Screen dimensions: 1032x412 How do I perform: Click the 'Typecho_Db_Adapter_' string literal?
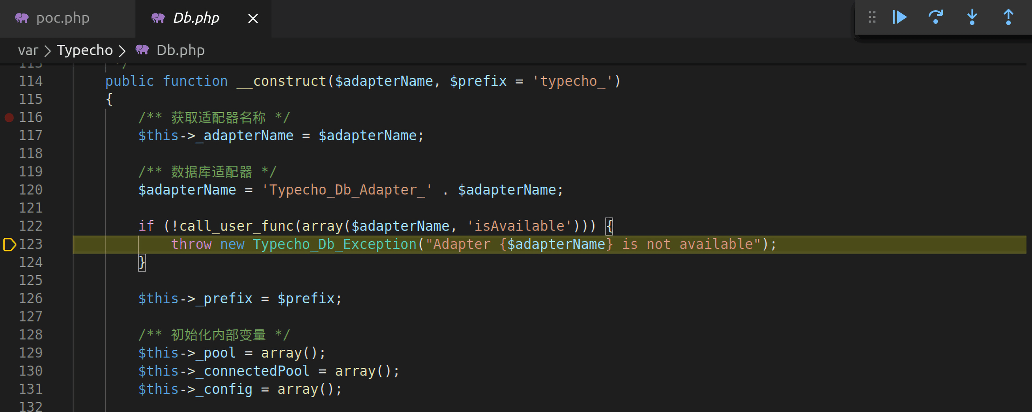click(346, 190)
